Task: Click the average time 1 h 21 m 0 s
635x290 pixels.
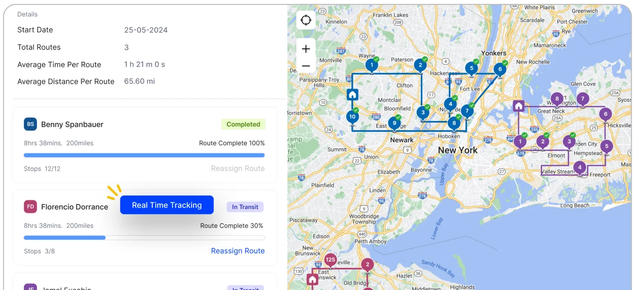Action: 145,65
